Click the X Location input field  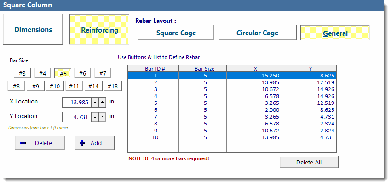pyautogui.click(x=76, y=102)
